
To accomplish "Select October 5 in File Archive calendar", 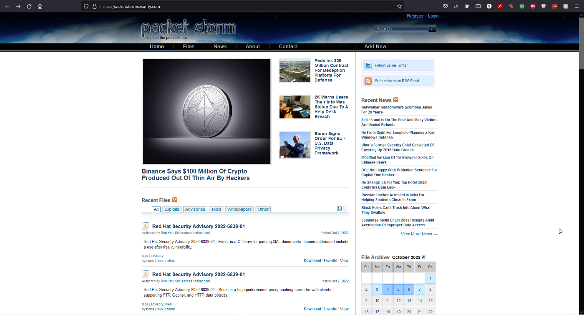I will pyautogui.click(x=398, y=290).
